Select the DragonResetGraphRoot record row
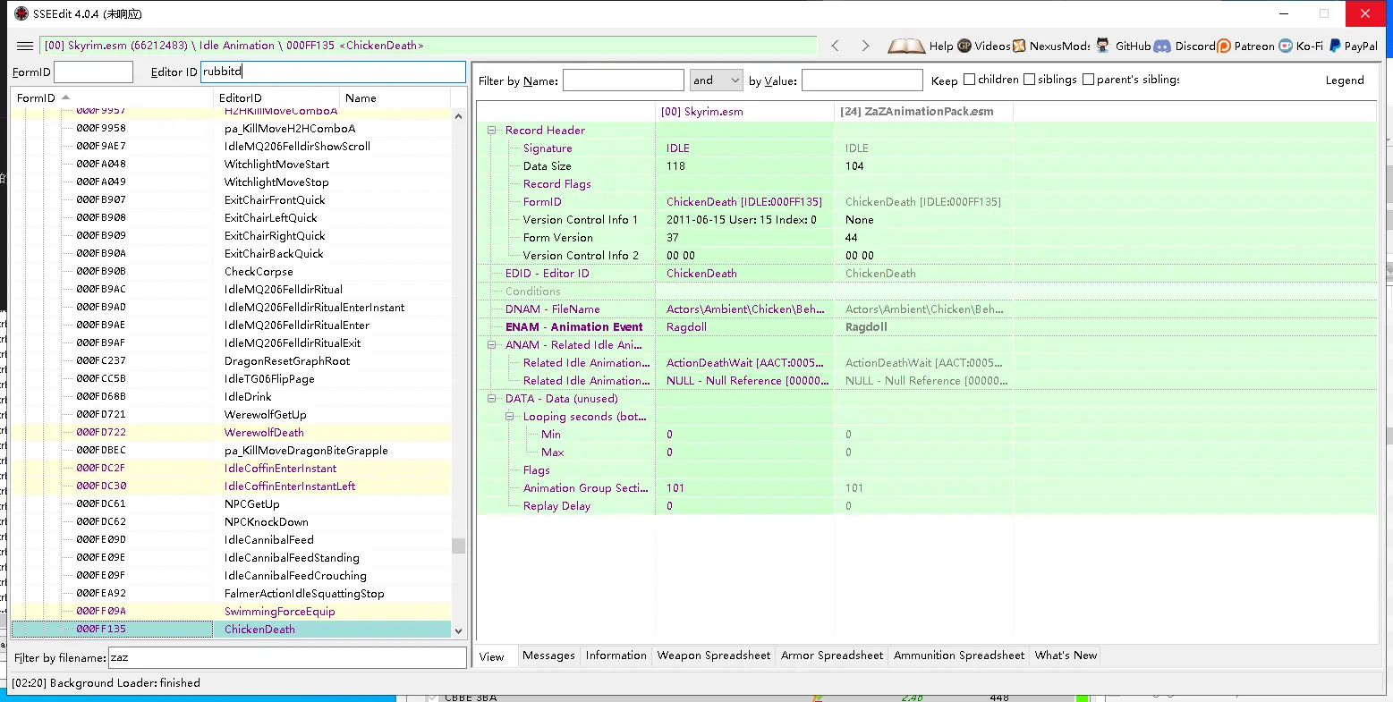This screenshot has height=702, width=1393. 231,360
